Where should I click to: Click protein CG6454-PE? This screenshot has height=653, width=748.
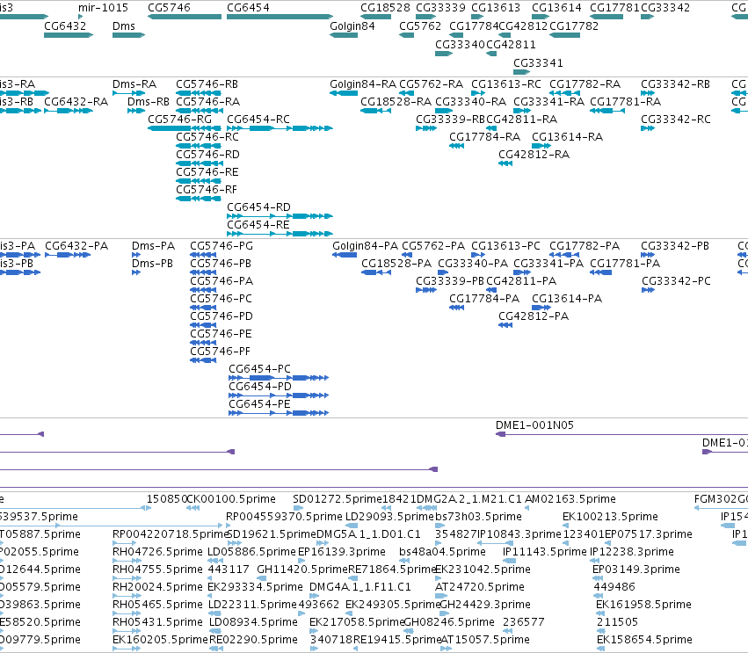279,413
